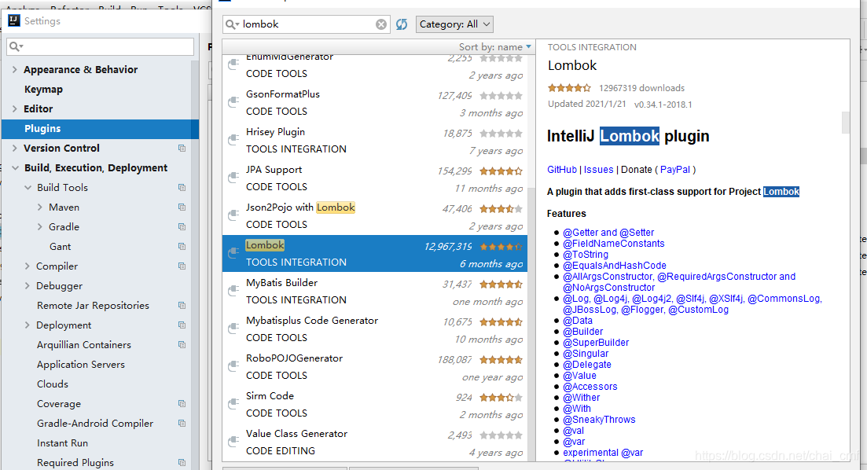Expand the Compiler settings node
The image size is (867, 470).
click(27, 266)
